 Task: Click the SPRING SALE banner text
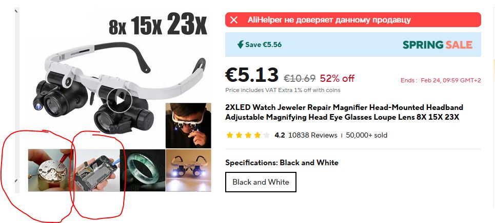tap(437, 44)
